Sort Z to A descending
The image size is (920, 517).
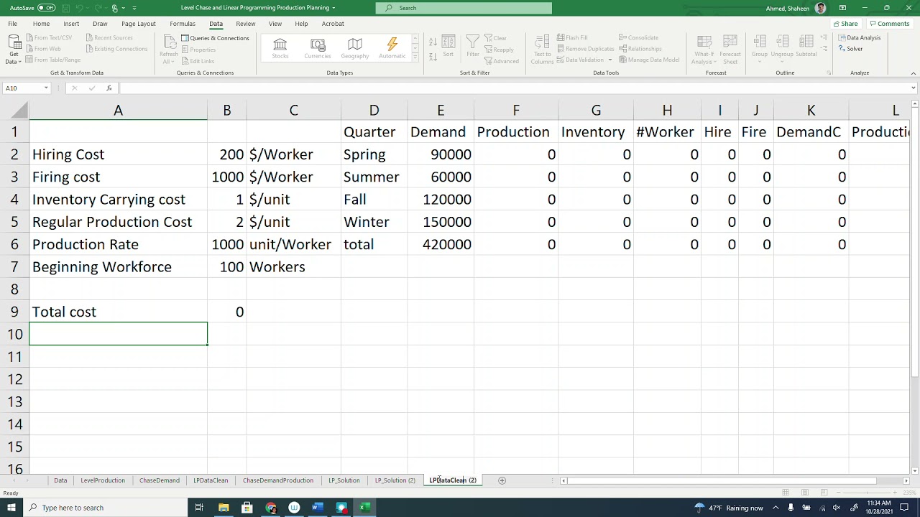433,56
